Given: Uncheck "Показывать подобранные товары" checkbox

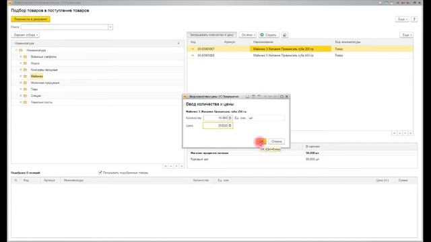Looking at the screenshot, I should (x=100, y=173).
